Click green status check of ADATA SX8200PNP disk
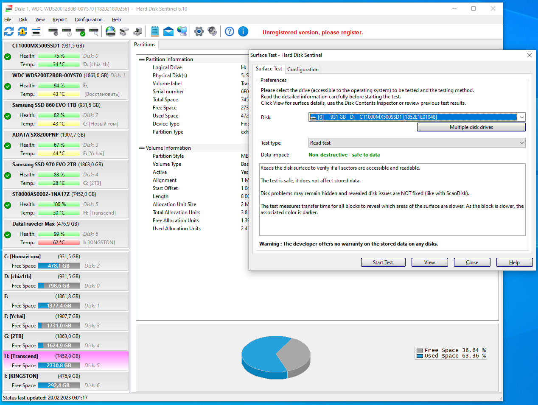538x405 pixels. point(8,145)
